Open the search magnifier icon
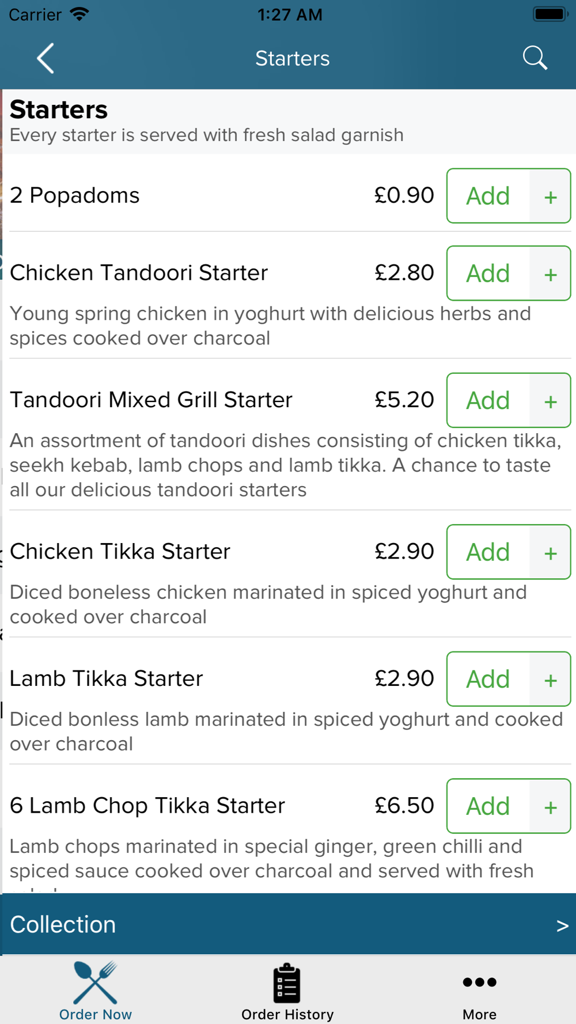Viewport: 576px width, 1024px height. point(535,58)
